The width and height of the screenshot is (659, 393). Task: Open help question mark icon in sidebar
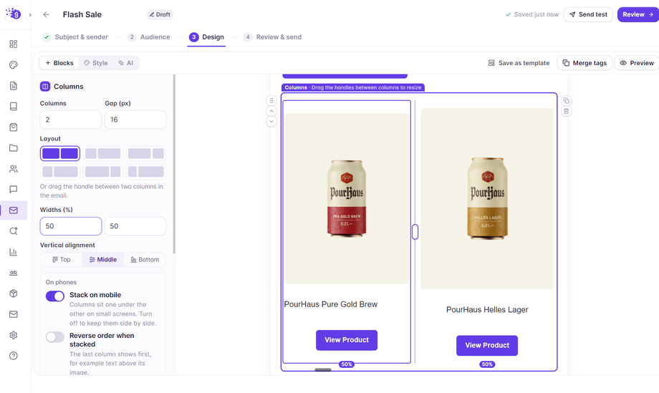tap(14, 356)
